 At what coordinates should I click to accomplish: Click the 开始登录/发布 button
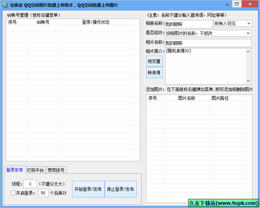click(x=88, y=189)
